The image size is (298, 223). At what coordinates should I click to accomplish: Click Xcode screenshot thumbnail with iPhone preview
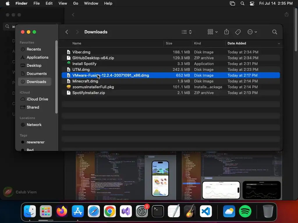(126, 175)
